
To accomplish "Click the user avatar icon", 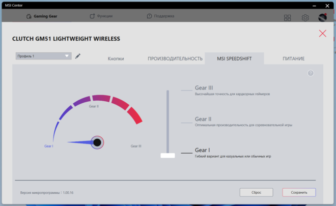I will (x=322, y=18).
